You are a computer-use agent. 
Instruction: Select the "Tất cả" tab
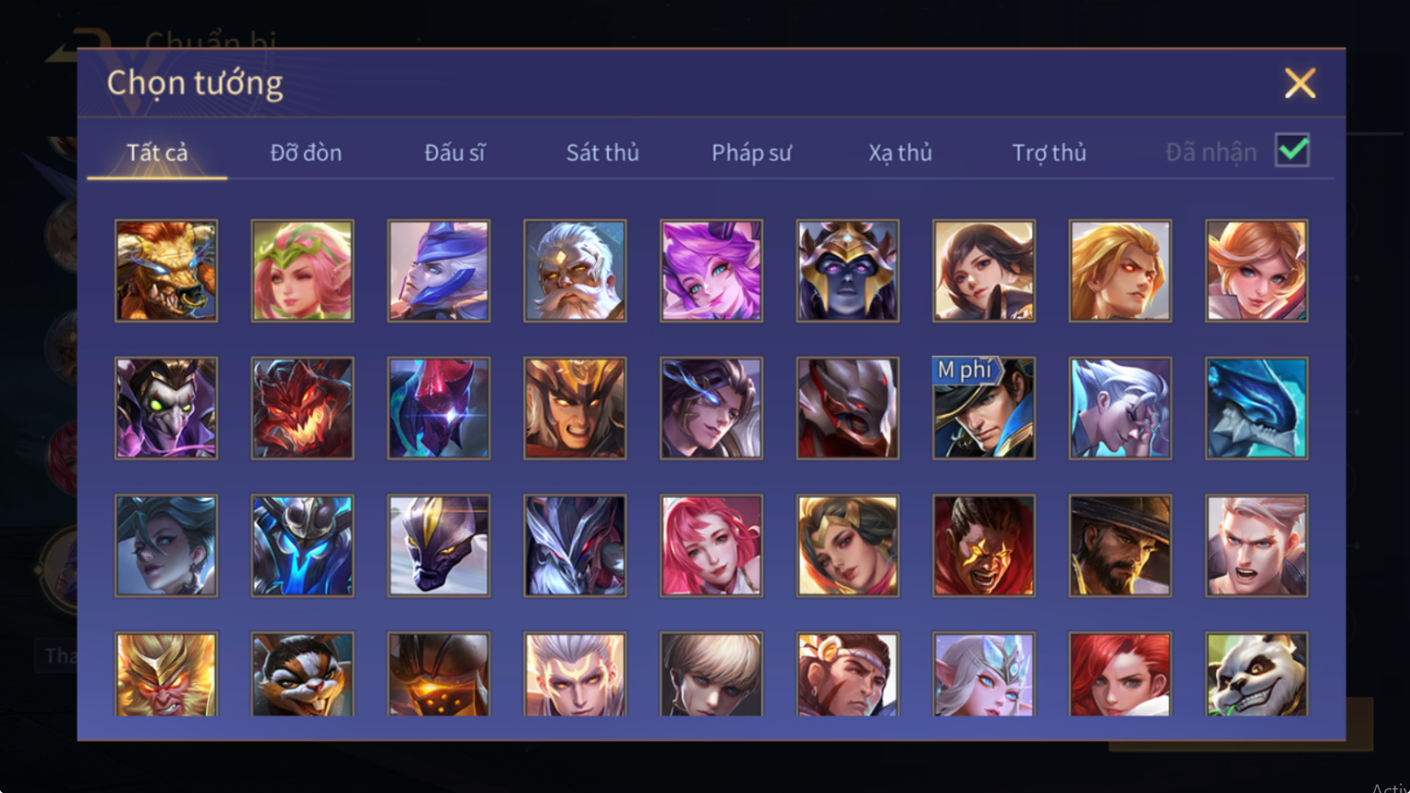point(158,152)
